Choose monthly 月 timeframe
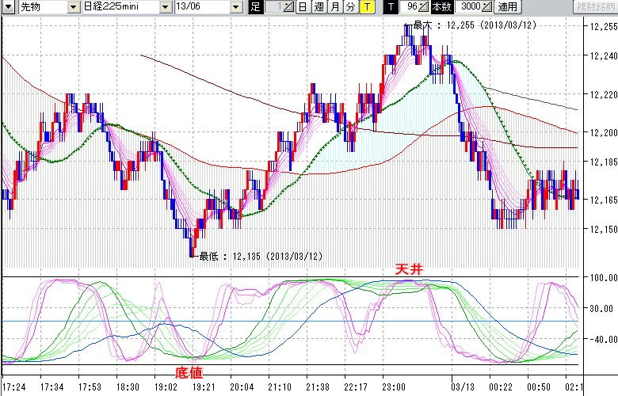The height and width of the screenshot is (396, 618). click(x=335, y=7)
